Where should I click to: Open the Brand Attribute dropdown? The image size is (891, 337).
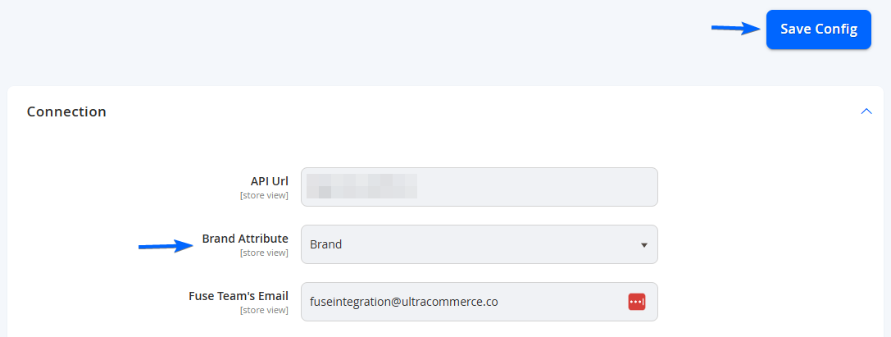pyautogui.click(x=479, y=244)
